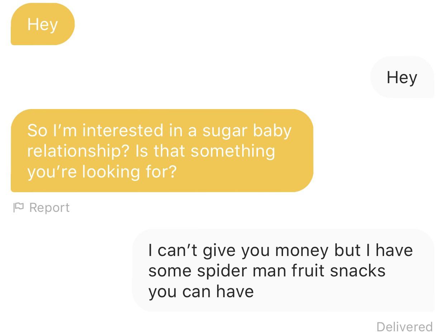Tap the Report link text

pos(49,208)
